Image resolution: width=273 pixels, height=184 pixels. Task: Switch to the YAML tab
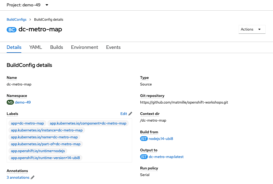coord(36,47)
